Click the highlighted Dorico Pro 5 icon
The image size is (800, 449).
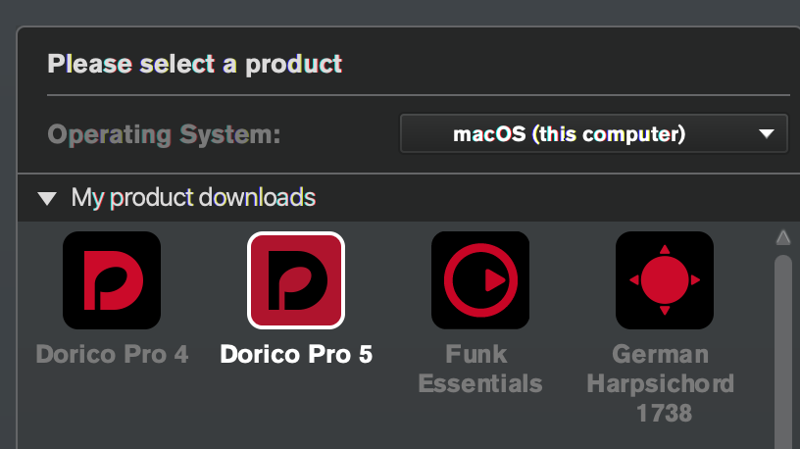coord(296,280)
